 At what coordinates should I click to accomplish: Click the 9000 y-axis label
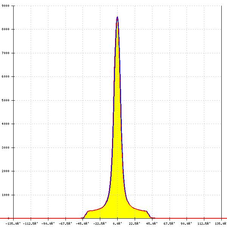[x=6, y=6]
